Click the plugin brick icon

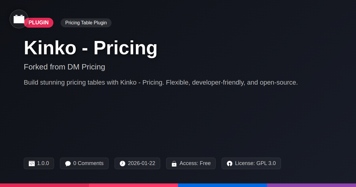coord(19,19)
